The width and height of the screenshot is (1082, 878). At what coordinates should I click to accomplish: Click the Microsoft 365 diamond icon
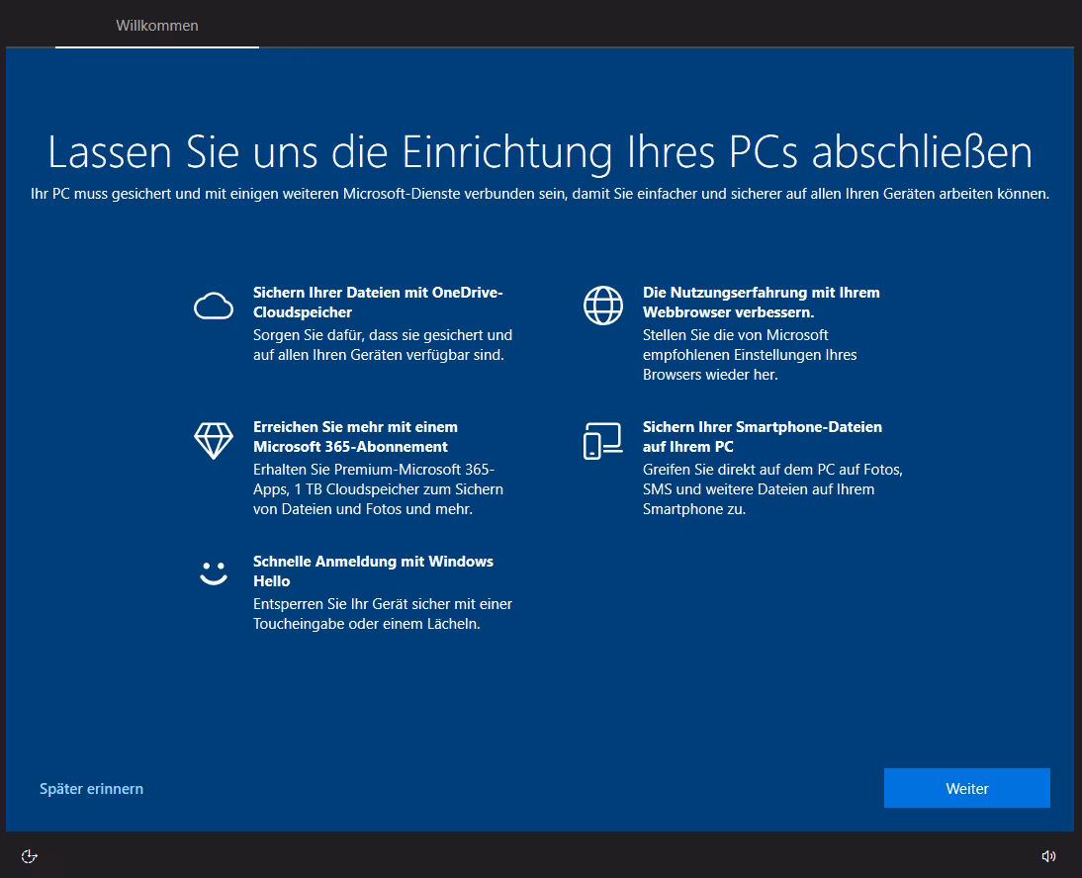(214, 440)
